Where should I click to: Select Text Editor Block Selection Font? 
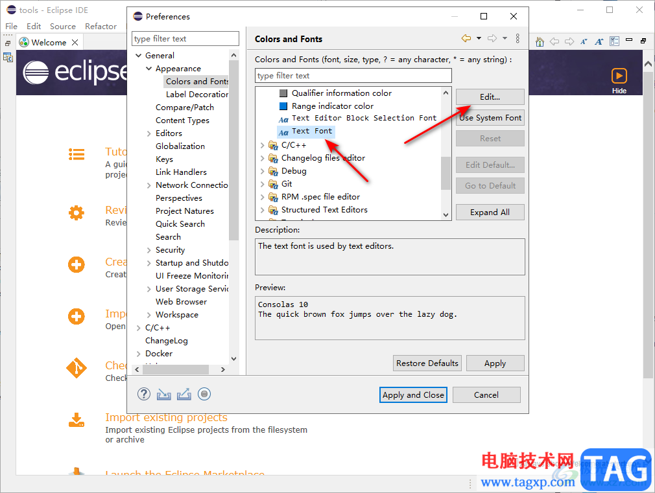click(357, 118)
